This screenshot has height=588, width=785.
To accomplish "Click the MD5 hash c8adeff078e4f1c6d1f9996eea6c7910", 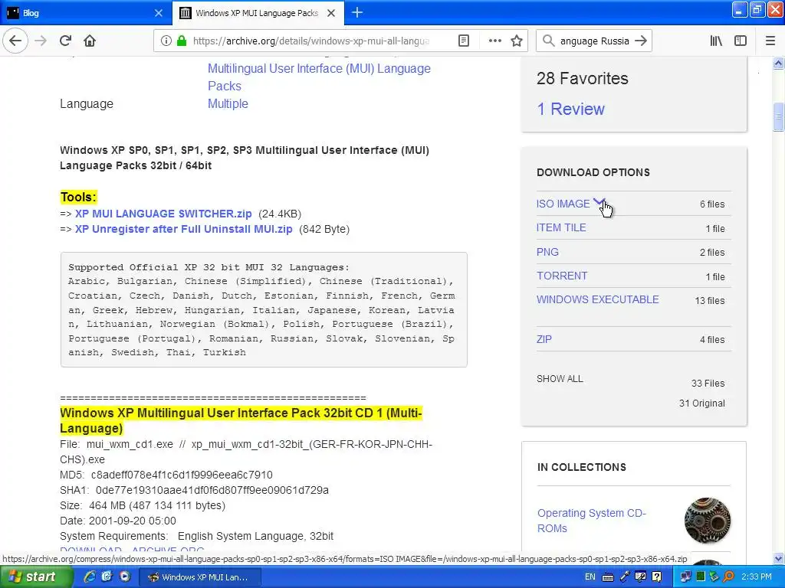I will (x=182, y=475).
